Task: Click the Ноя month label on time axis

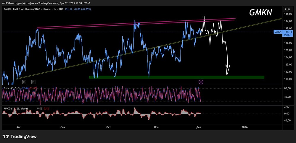Action: 156,127
